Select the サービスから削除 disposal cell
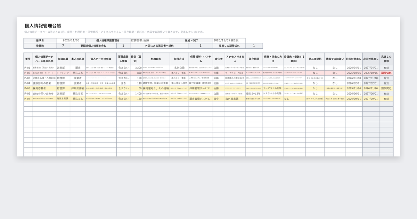Viewport: 417px width, 219px height. point(273,88)
